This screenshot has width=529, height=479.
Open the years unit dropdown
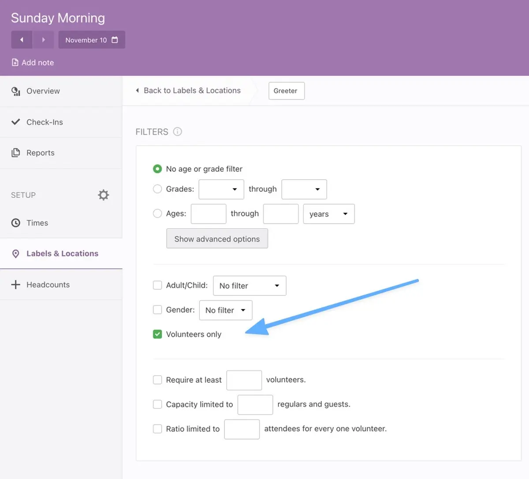[329, 214]
